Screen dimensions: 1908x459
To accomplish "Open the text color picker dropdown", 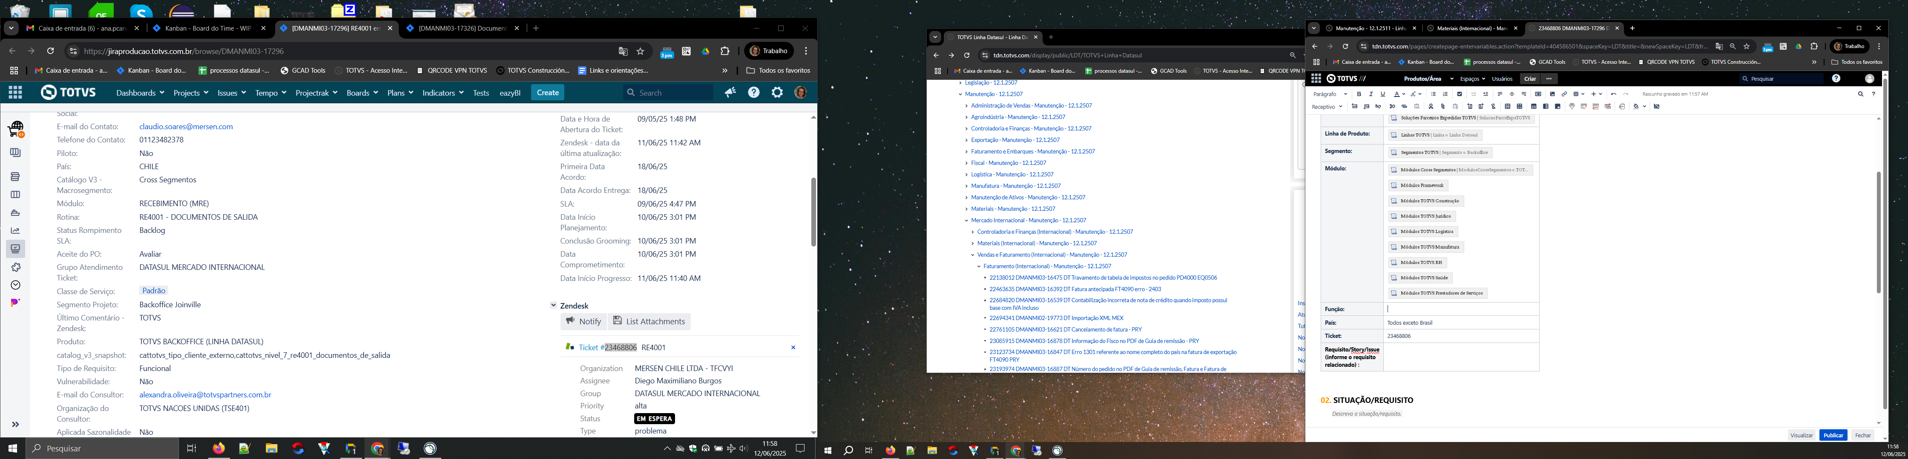I will point(1404,94).
